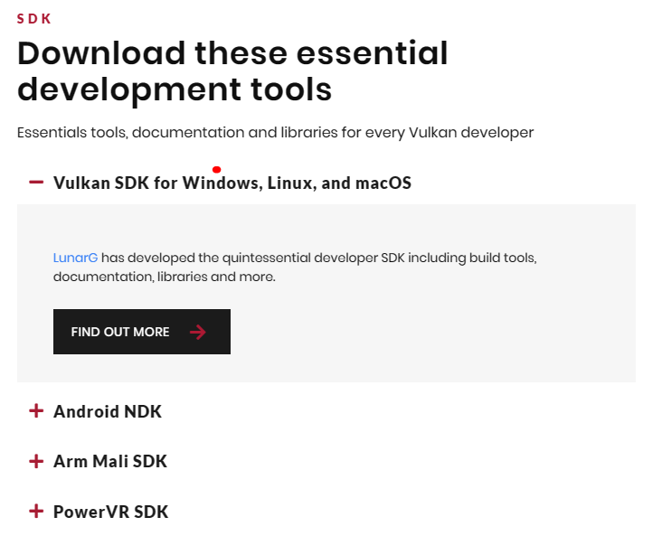The width and height of the screenshot is (662, 536).
Task: Open the LunarG link
Action: [x=75, y=258]
